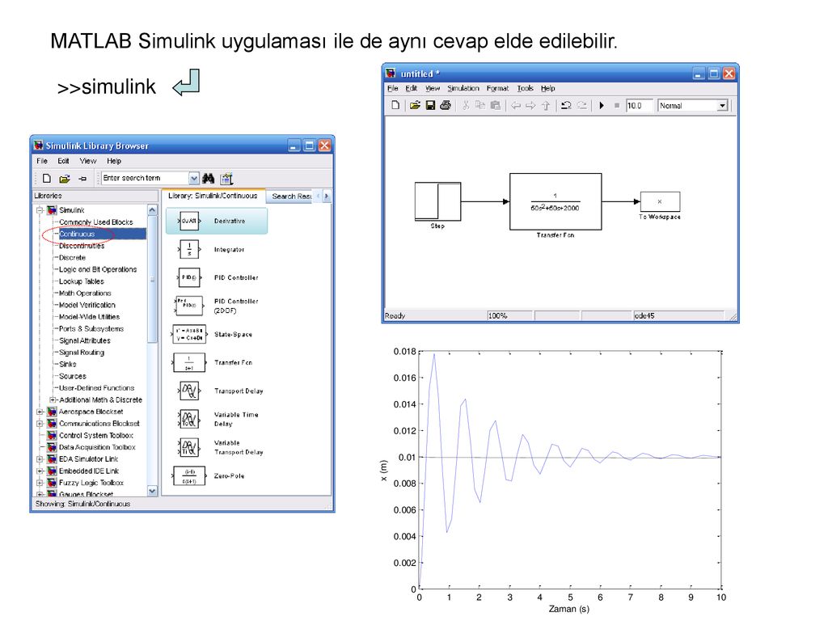Image resolution: width=828 pixels, height=621 pixels.
Task: Toggle the stay-on-top pin icon in Library Browser
Action: click(82, 179)
